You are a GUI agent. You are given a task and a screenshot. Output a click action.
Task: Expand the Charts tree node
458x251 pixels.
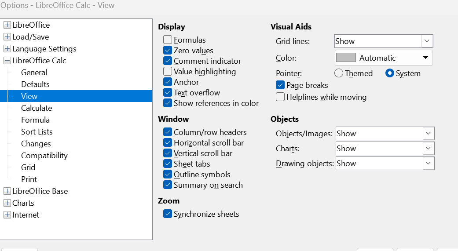tap(7, 203)
